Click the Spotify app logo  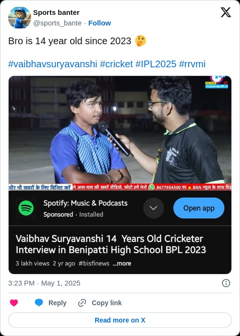[x=26, y=208]
